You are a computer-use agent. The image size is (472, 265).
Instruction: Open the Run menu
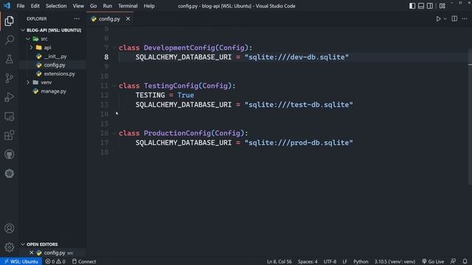pyautogui.click(x=107, y=6)
